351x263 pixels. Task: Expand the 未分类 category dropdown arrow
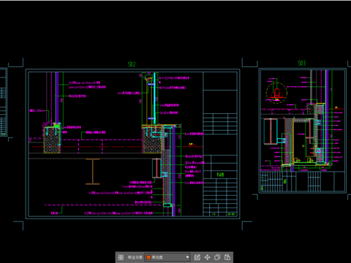pos(187,257)
